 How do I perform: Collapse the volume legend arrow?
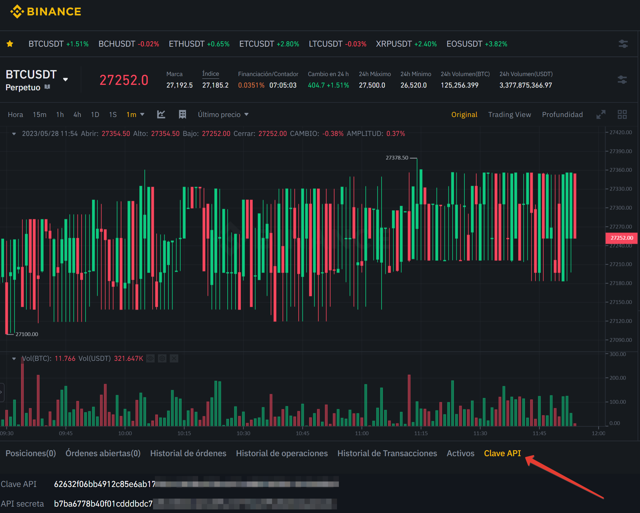tap(14, 359)
